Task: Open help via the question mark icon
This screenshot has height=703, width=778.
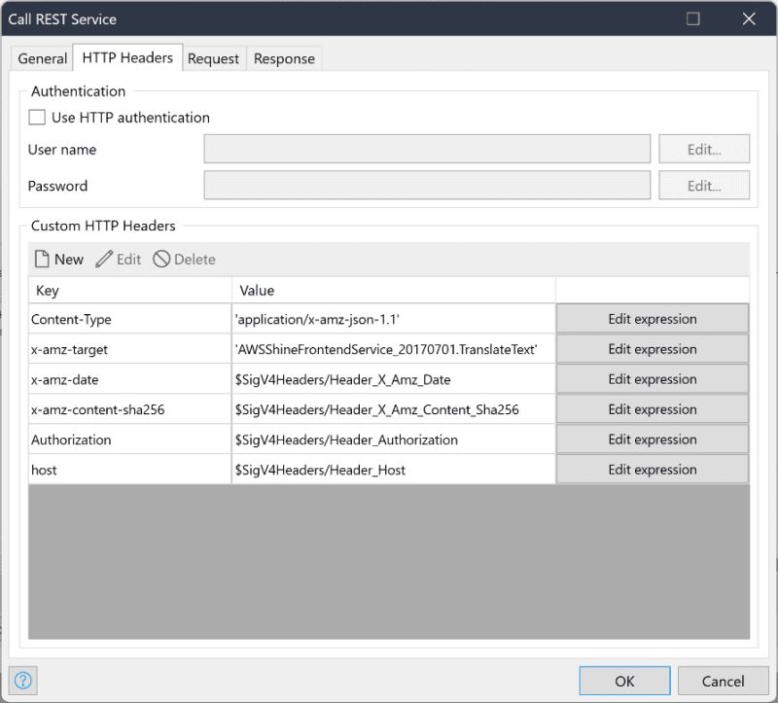Action: [x=21, y=680]
